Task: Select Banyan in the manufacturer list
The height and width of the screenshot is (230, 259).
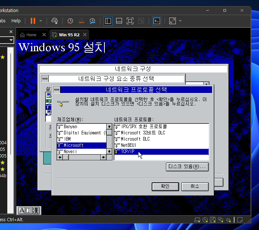Action: coord(82,127)
